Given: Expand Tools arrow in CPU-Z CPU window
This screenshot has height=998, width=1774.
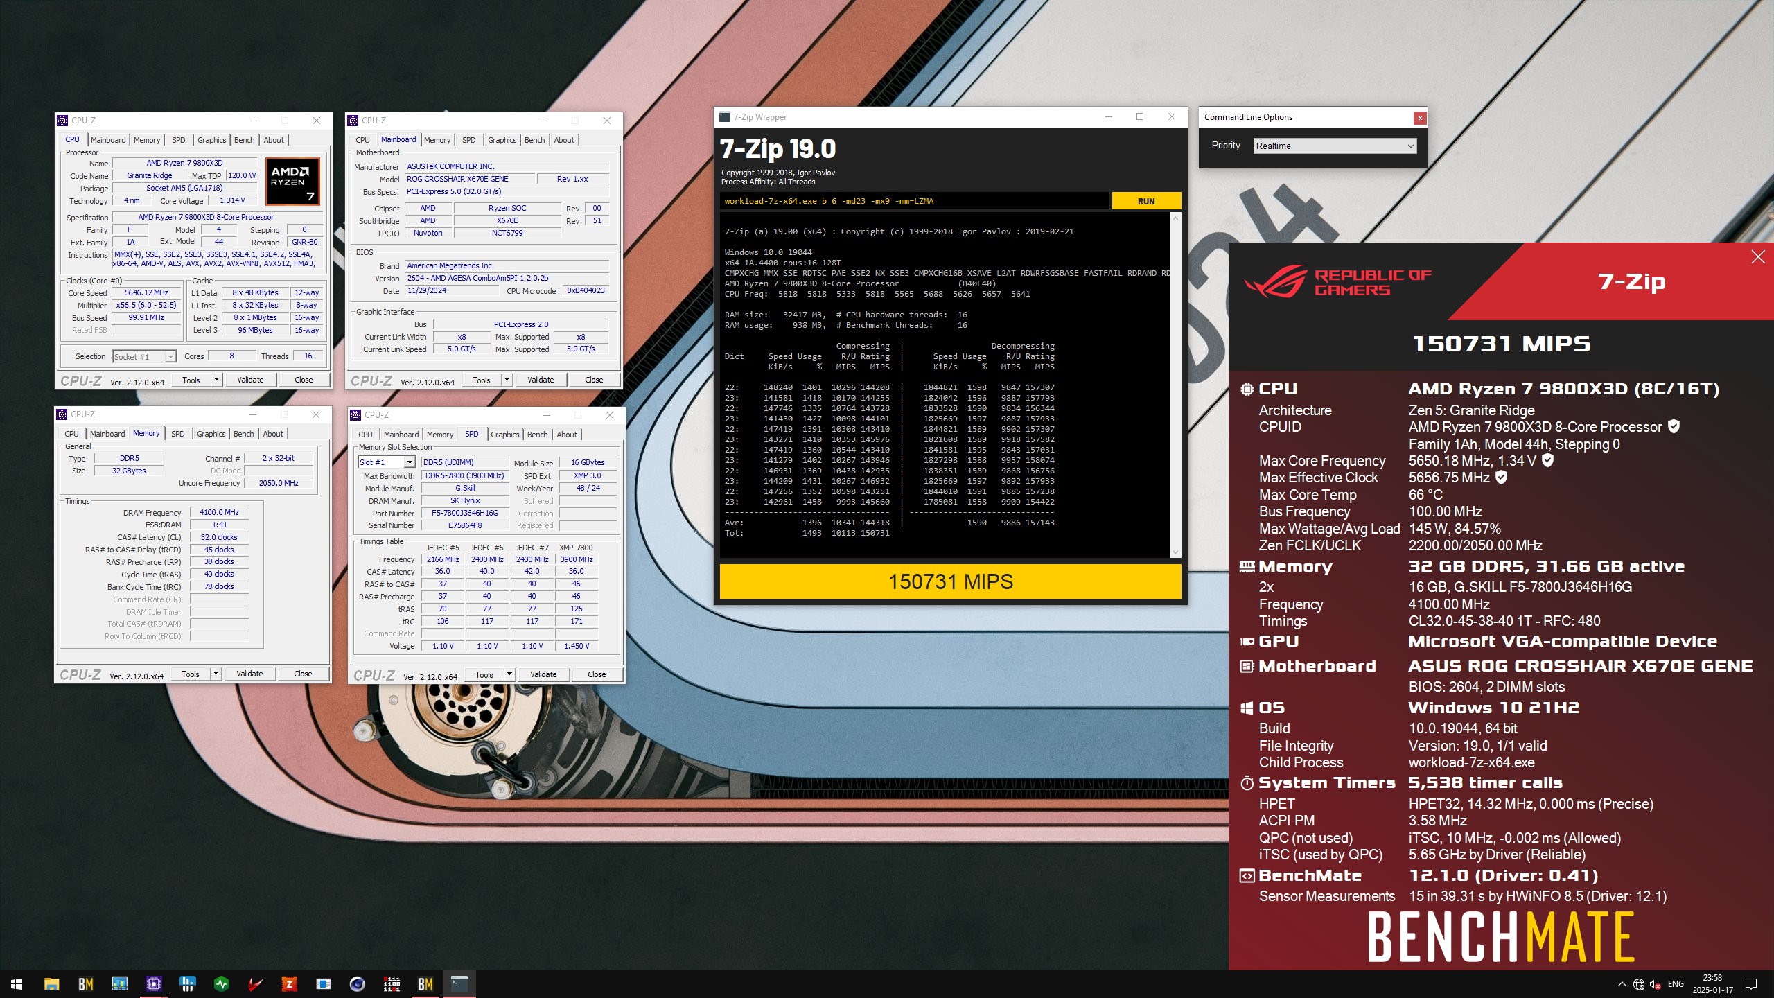Looking at the screenshot, I should pyautogui.click(x=216, y=380).
